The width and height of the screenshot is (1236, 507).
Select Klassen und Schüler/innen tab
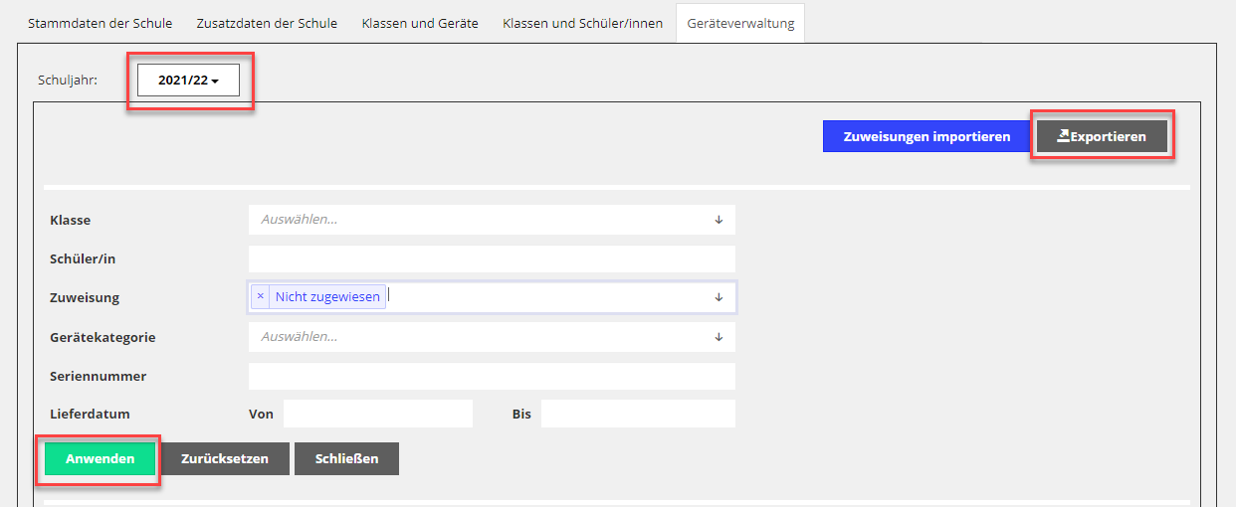pos(582,23)
